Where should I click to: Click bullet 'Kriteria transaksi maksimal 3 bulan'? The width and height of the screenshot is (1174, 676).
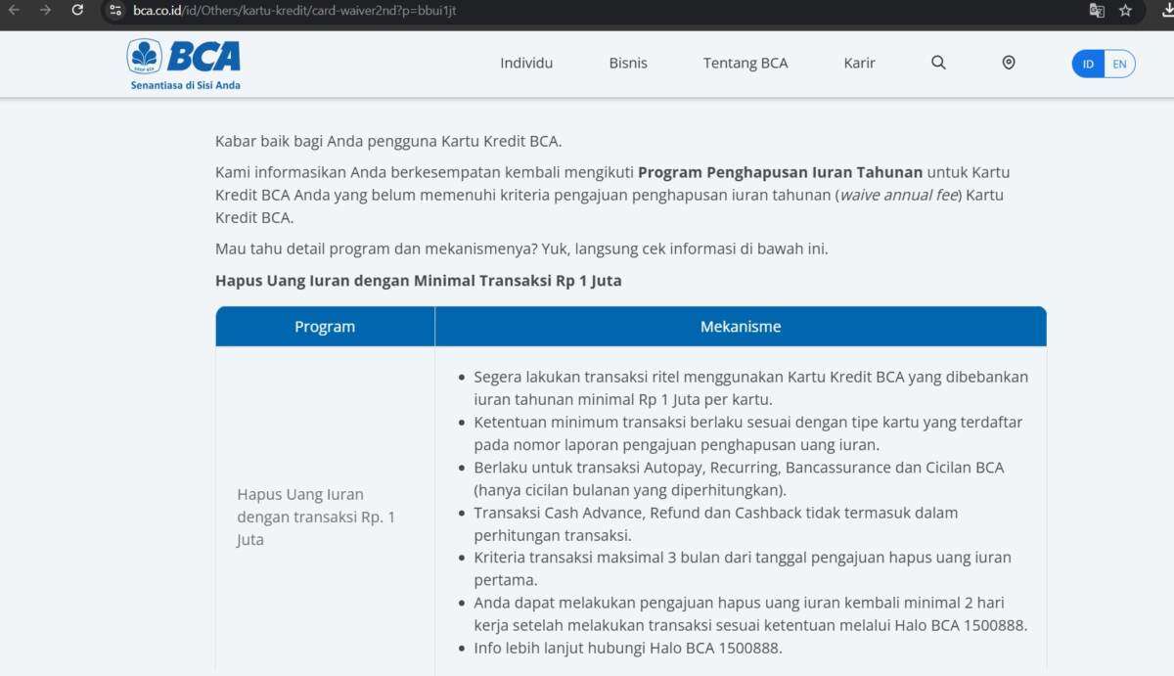743,568
